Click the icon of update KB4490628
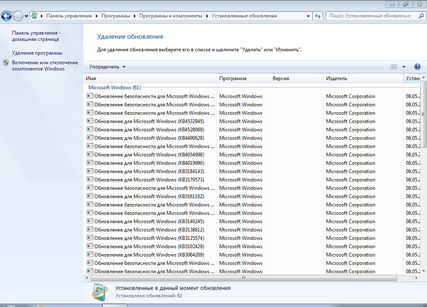Image resolution: width=427 pixels, height=307 pixels. tap(90, 138)
